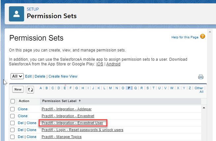Click the Permission Sets setup person icon
The height and width of the screenshot is (141, 216).
coord(17,14)
